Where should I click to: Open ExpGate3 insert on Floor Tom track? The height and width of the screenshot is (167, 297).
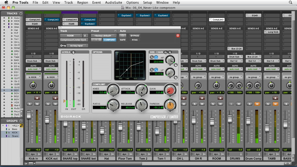[x=125, y=15]
